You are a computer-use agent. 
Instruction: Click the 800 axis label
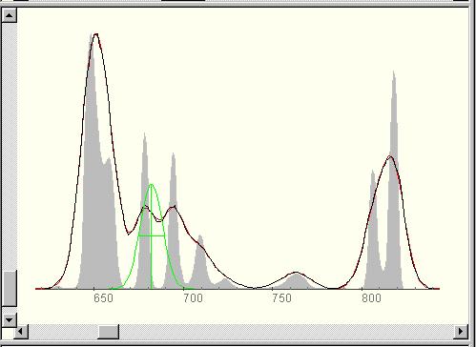[x=371, y=298]
